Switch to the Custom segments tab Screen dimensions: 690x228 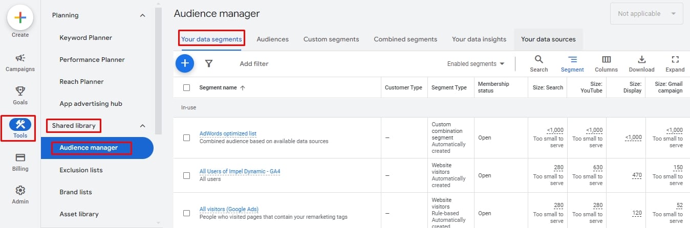[x=331, y=39]
